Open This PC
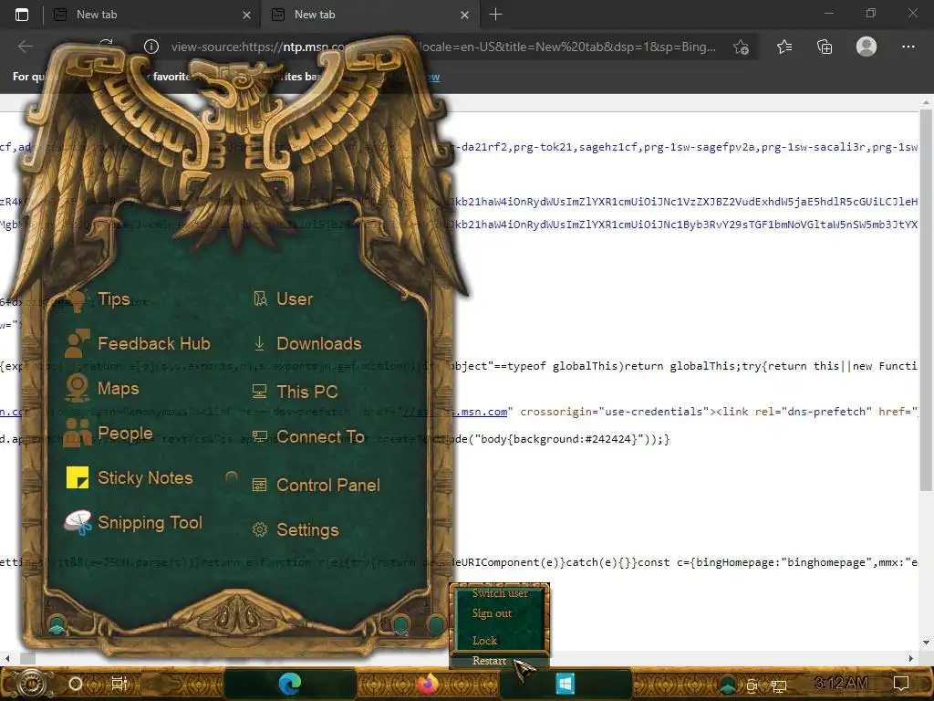The height and width of the screenshot is (701, 934). pyautogui.click(x=296, y=392)
